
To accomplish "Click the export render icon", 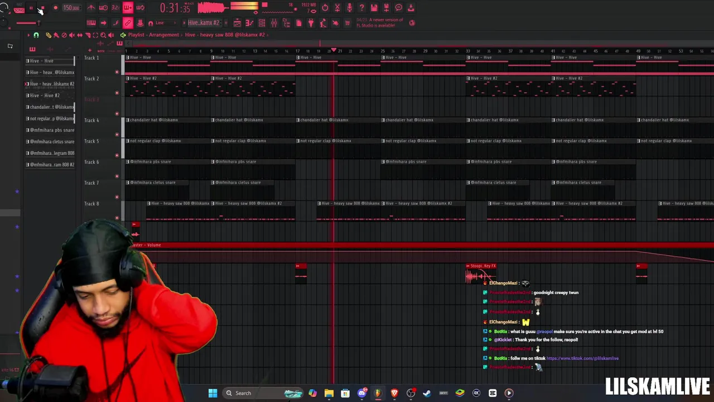I will [386, 8].
